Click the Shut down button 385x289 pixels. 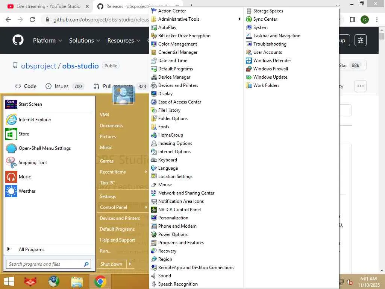[x=111, y=264]
